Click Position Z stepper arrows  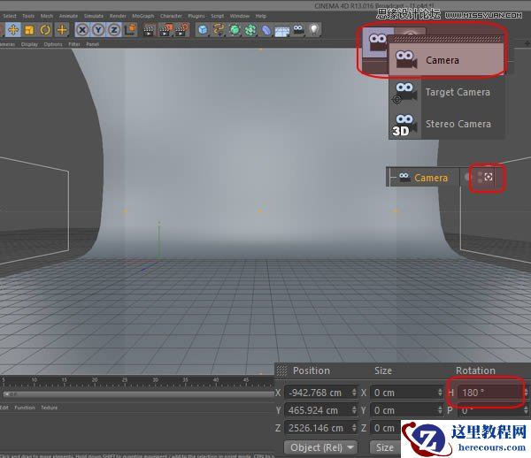(x=354, y=428)
